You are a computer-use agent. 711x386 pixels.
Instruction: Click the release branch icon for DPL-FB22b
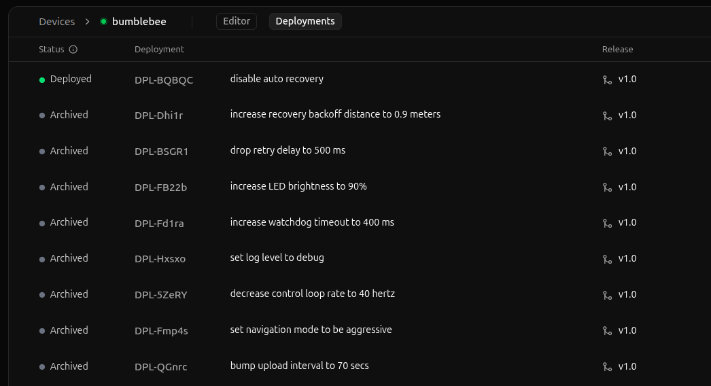point(607,188)
